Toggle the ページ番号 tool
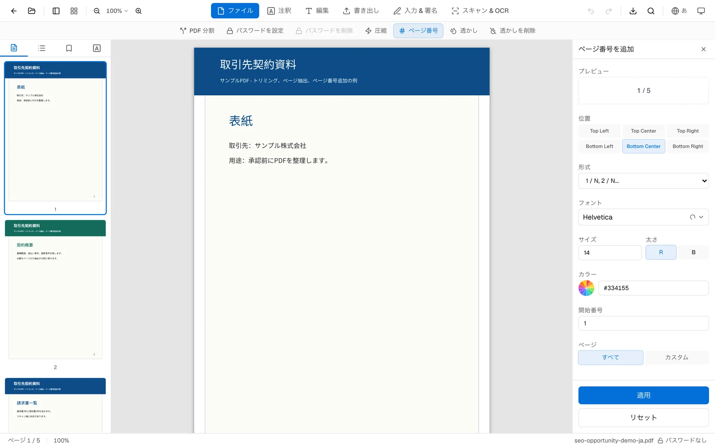Screen dimensions: 715x447 [418, 31]
